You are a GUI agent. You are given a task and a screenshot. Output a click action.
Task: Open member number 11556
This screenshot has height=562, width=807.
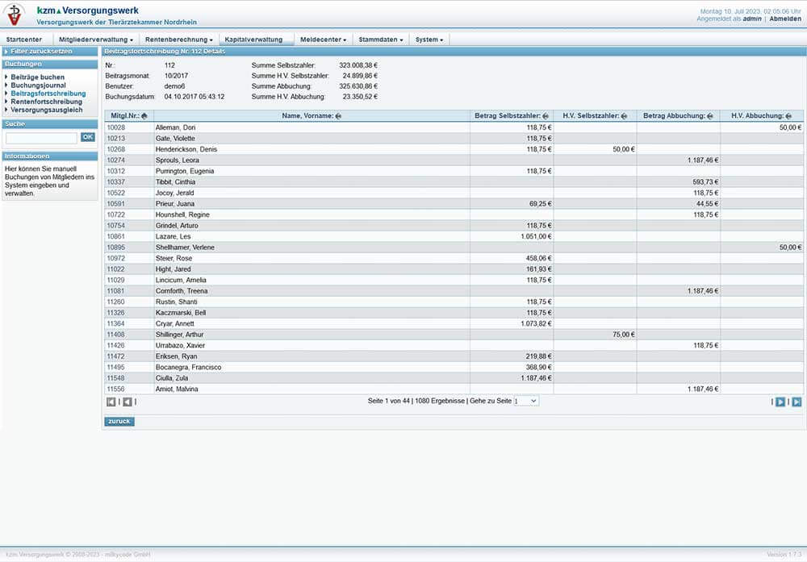(115, 389)
